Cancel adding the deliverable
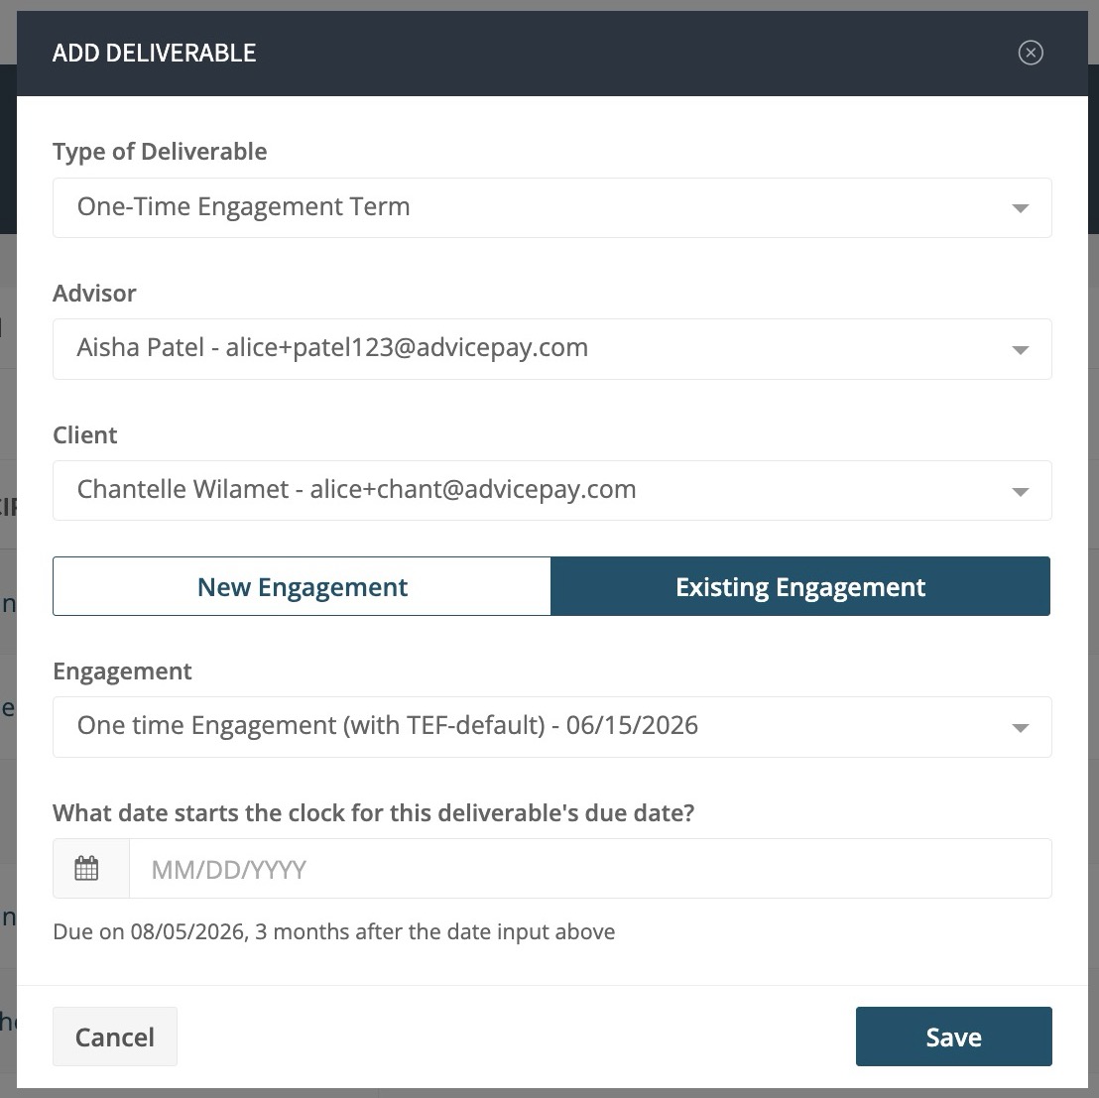The height and width of the screenshot is (1098, 1099). point(115,1037)
